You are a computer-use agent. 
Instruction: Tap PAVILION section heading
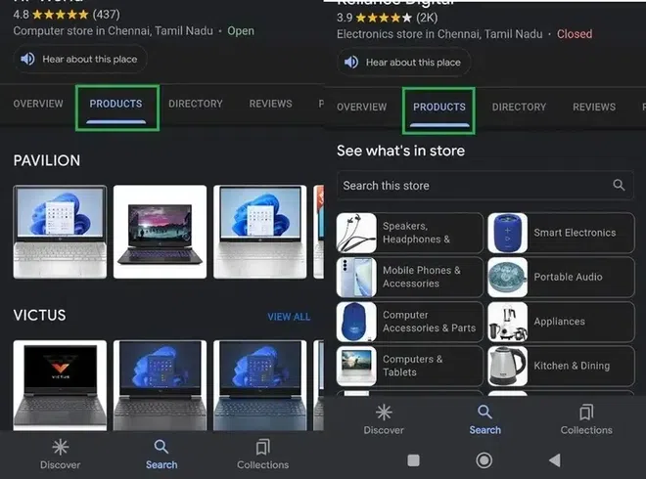pyautogui.click(x=47, y=160)
